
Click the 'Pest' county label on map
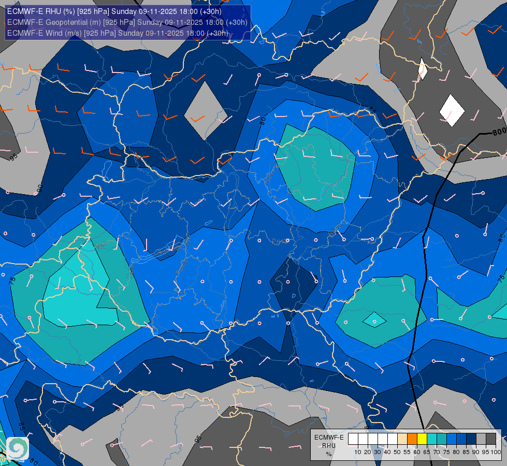279,241
